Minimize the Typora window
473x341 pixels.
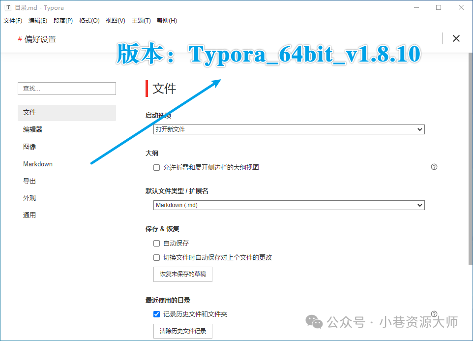(416, 7)
